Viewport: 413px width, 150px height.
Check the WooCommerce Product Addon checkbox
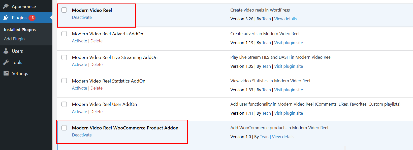64,128
